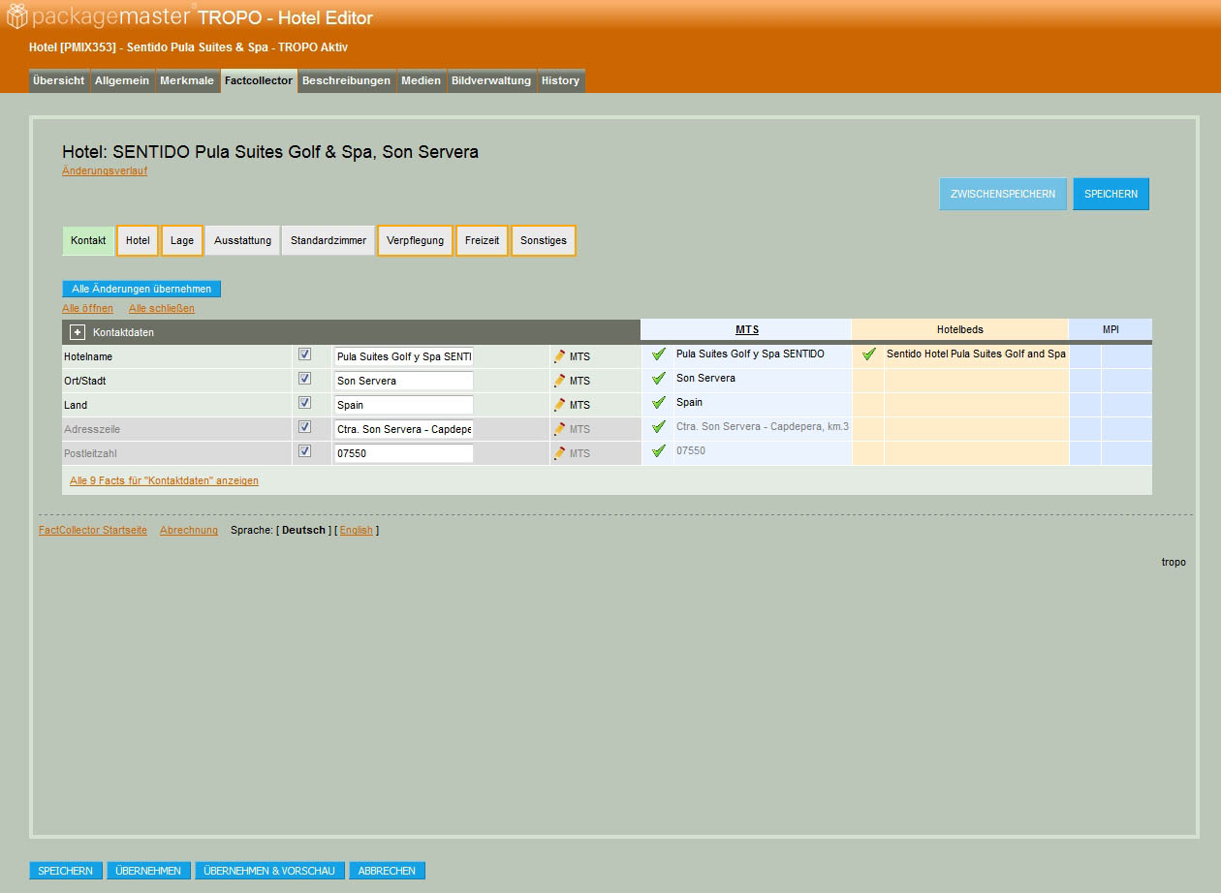Switch language to English

coord(356,530)
